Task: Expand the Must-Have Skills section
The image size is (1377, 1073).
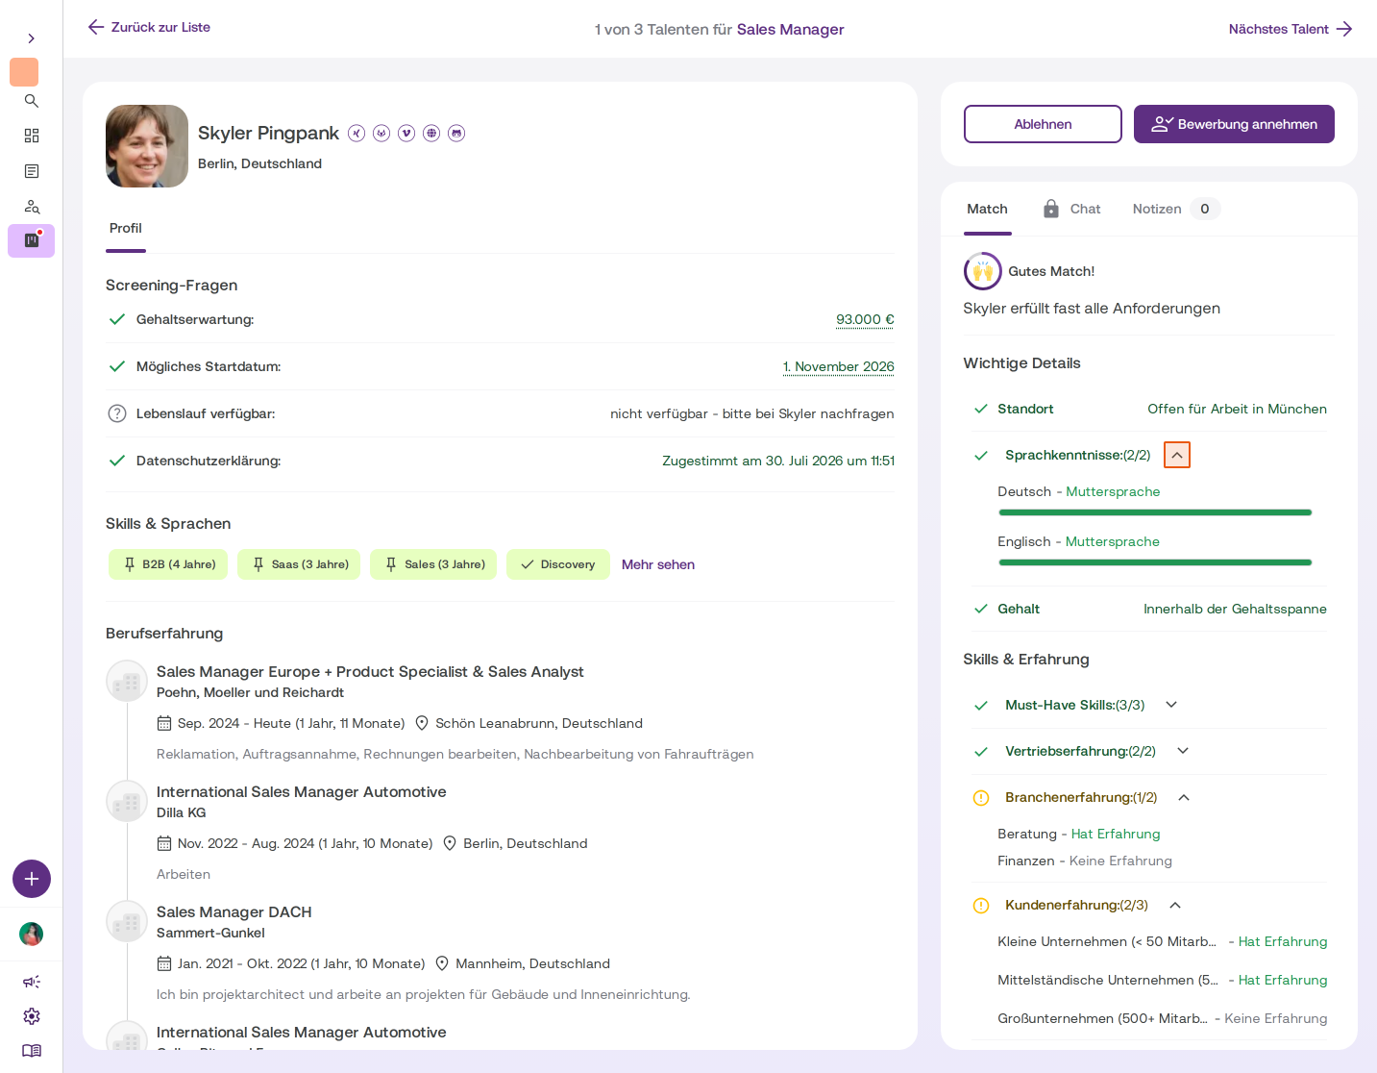Action: pyautogui.click(x=1171, y=705)
